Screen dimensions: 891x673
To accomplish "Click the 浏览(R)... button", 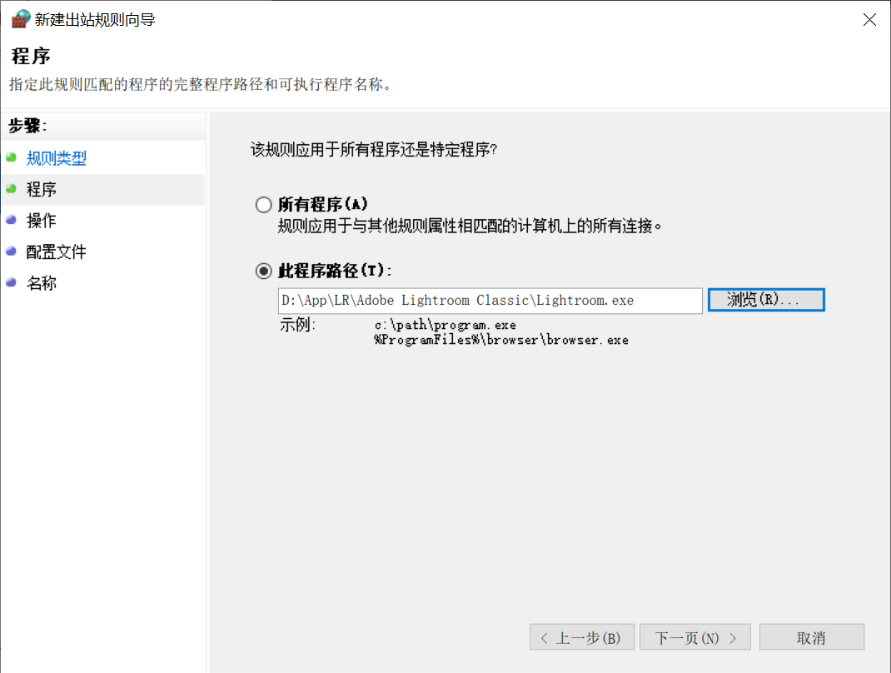I will coord(766,300).
